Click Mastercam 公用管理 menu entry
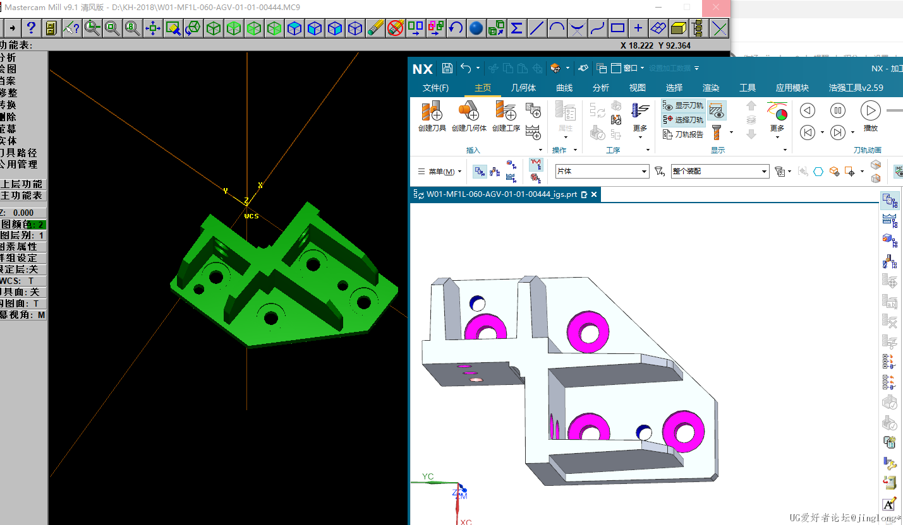 click(x=18, y=164)
